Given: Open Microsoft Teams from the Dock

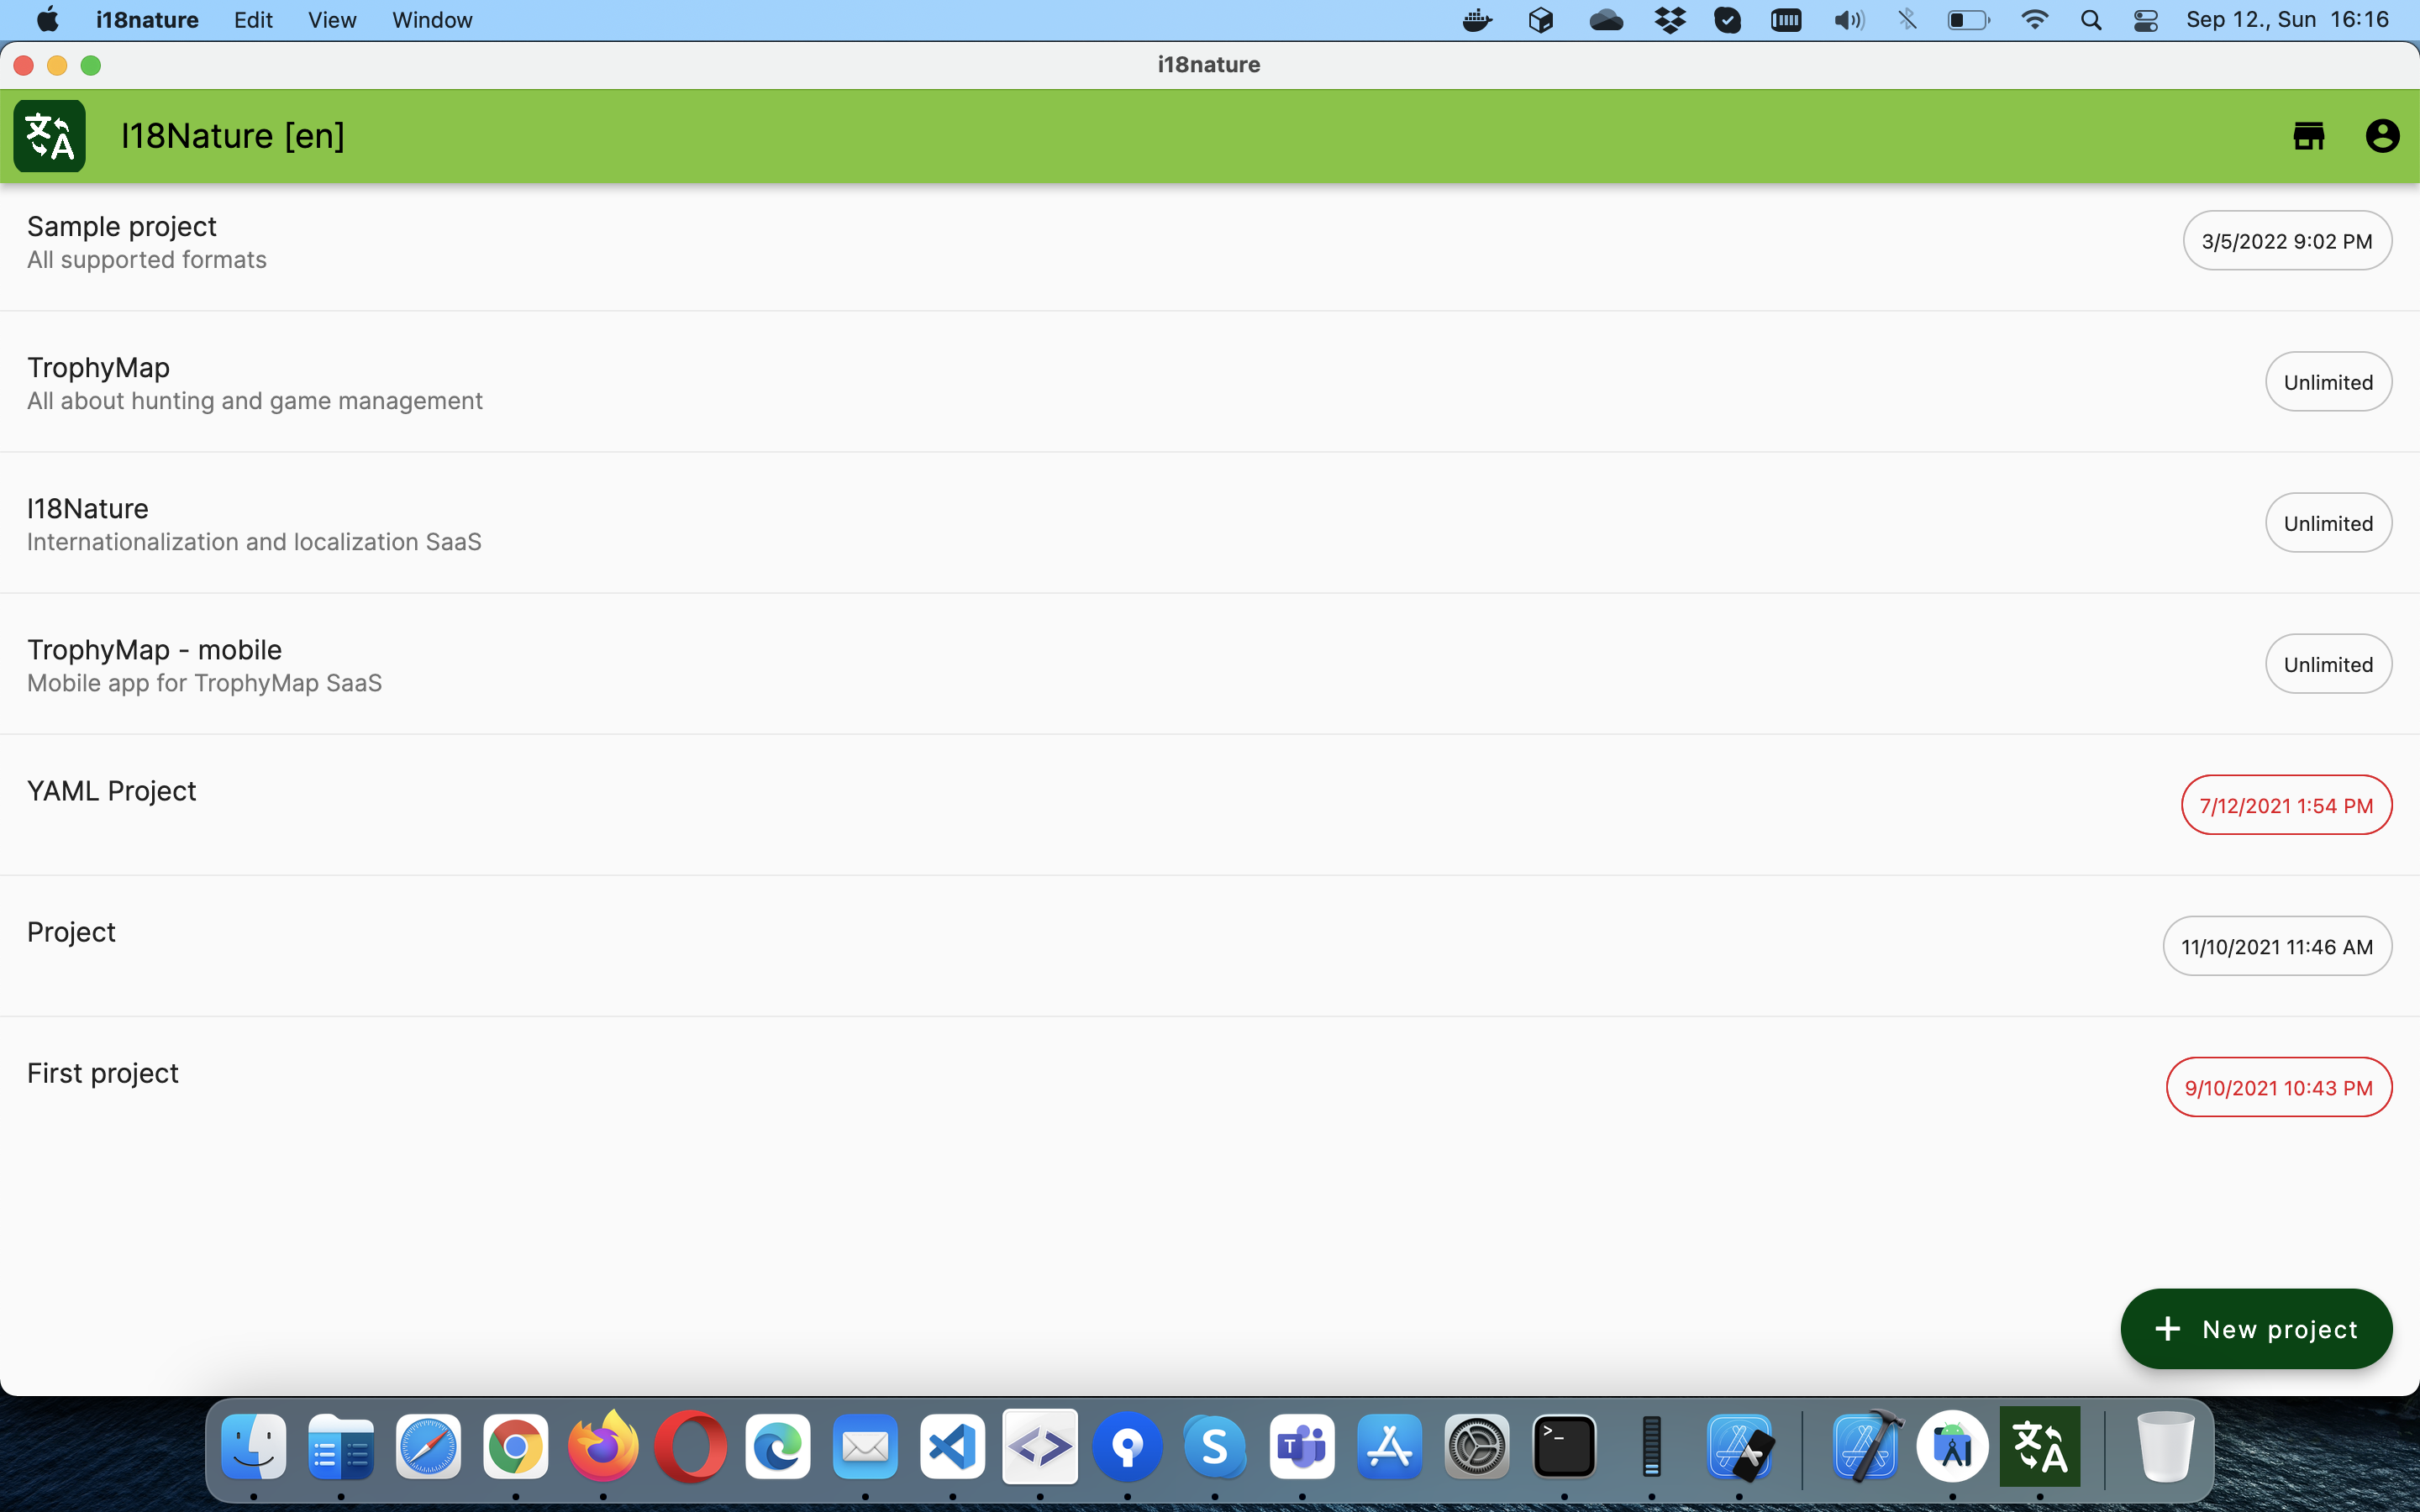Looking at the screenshot, I should coord(1302,1446).
